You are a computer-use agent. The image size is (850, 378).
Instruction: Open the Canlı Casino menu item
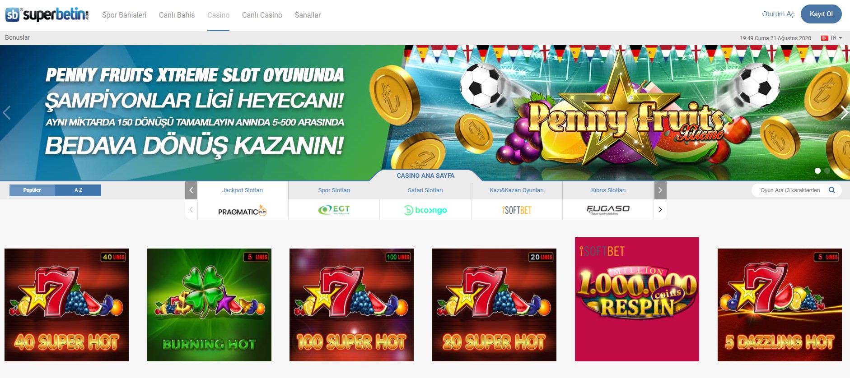(x=262, y=15)
